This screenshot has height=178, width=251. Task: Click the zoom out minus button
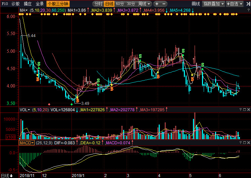tap(163, 4)
